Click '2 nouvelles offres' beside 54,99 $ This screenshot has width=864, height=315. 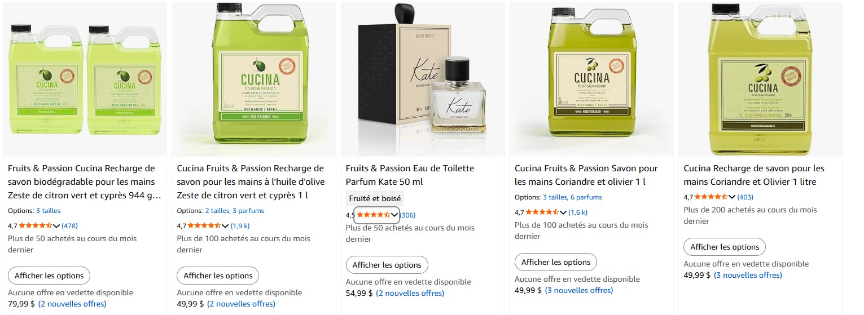tap(410, 293)
